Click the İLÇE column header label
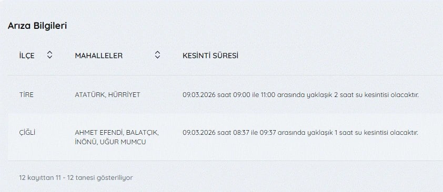Viewport: 443px width, 192px height. point(27,56)
